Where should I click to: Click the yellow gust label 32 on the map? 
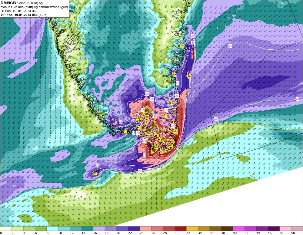95,174
